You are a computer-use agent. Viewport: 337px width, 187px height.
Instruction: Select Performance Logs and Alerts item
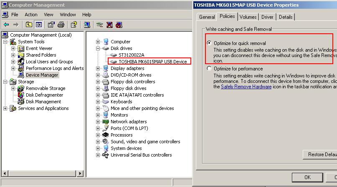pyautogui.click(x=55, y=68)
